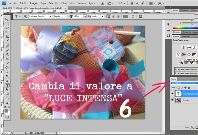198x135 pixels.
Task: Click the Rotate View tool icon
Action: click(x=143, y=3)
